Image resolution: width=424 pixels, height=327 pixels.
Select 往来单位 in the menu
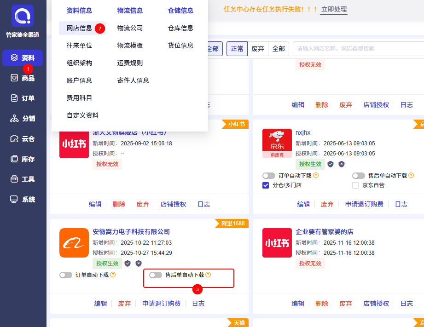click(79, 46)
